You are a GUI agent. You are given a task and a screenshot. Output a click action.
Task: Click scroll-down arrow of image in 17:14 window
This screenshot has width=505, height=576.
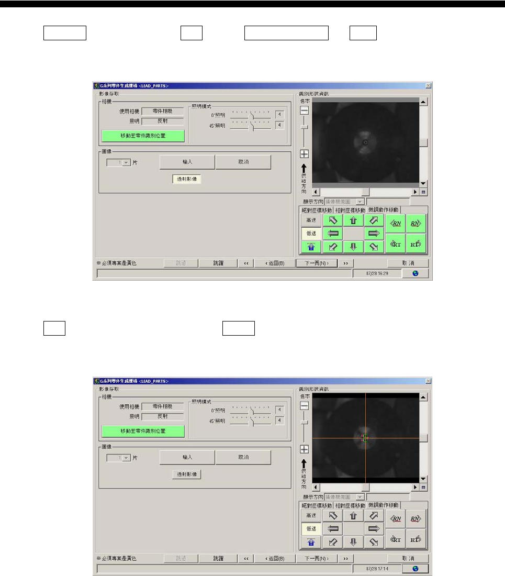[x=423, y=479]
